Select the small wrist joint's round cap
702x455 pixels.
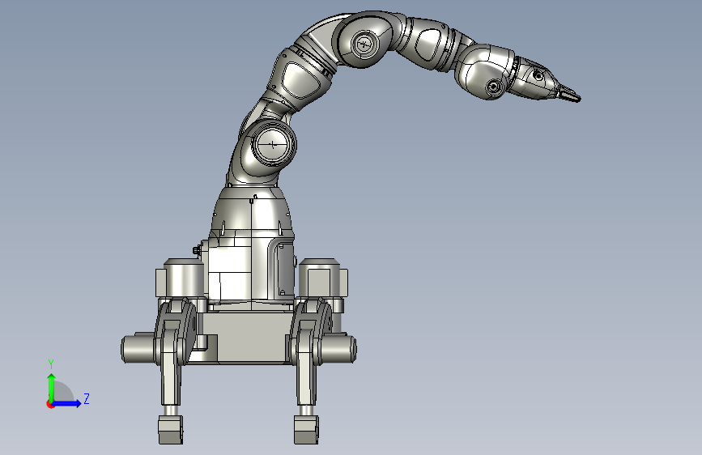click(x=493, y=87)
